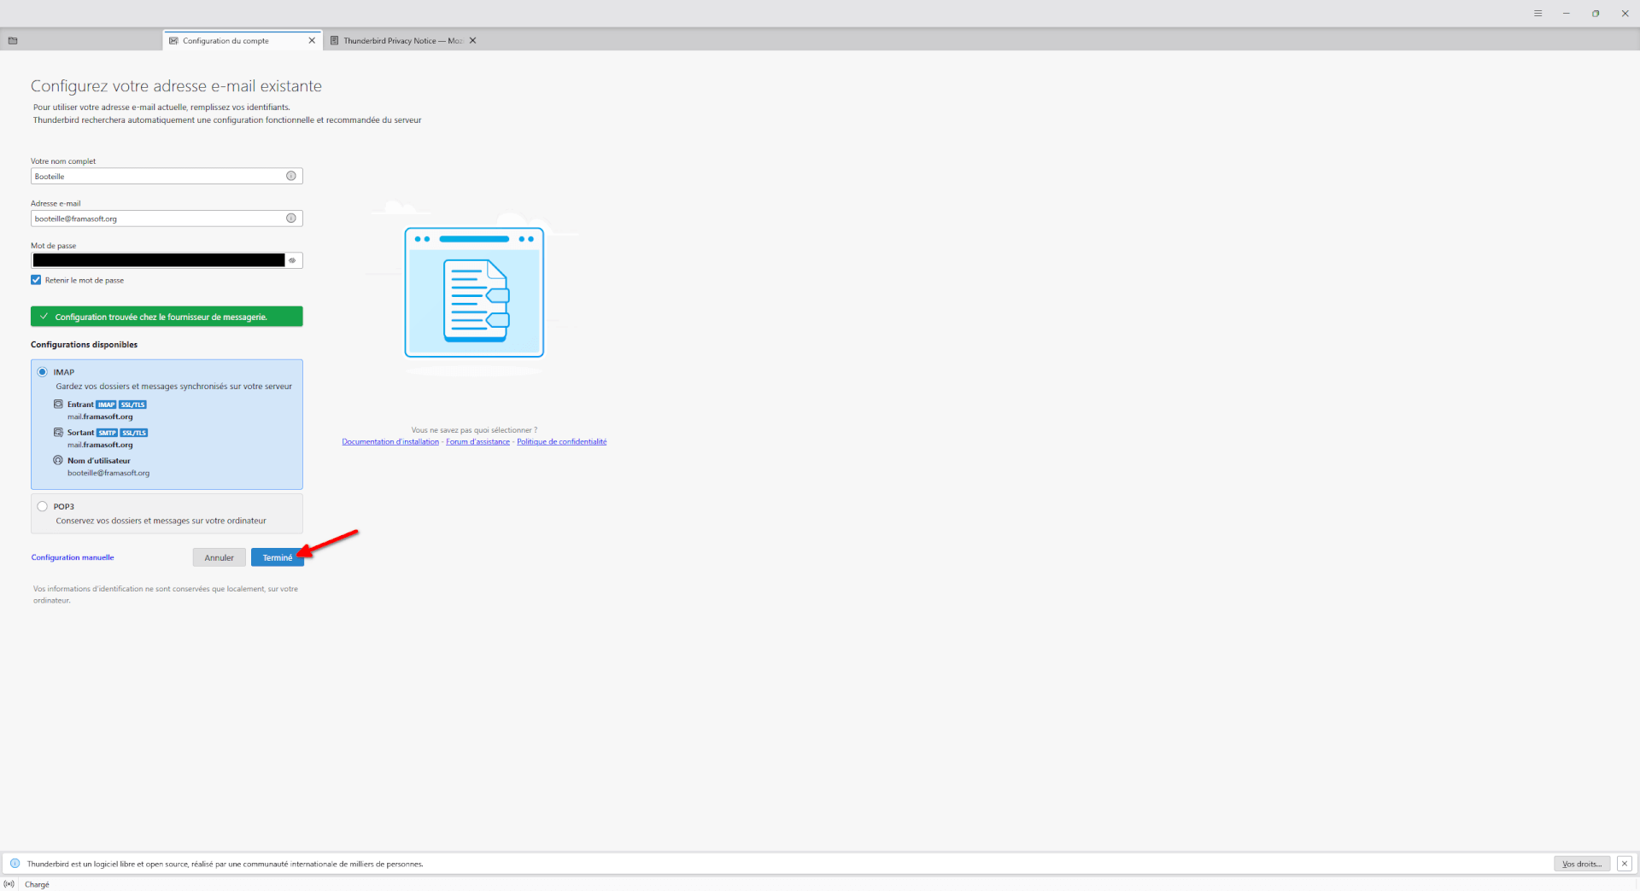Screen dimensions: 1640x891
Task: Open the hamburger application menu
Action: pos(1537,14)
